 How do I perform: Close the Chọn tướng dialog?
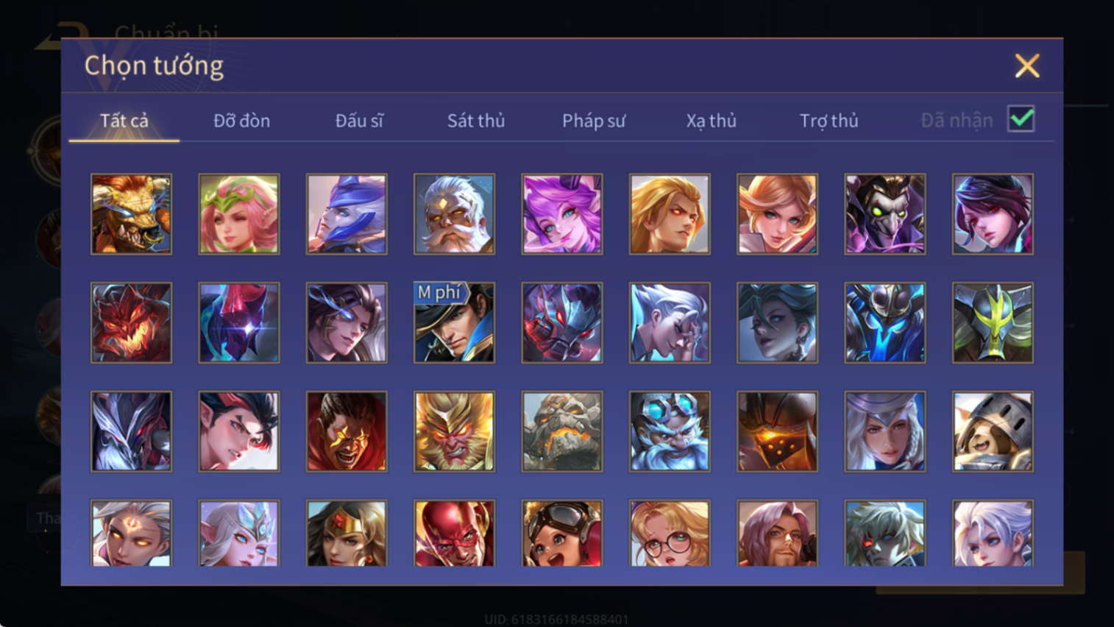click(1027, 66)
